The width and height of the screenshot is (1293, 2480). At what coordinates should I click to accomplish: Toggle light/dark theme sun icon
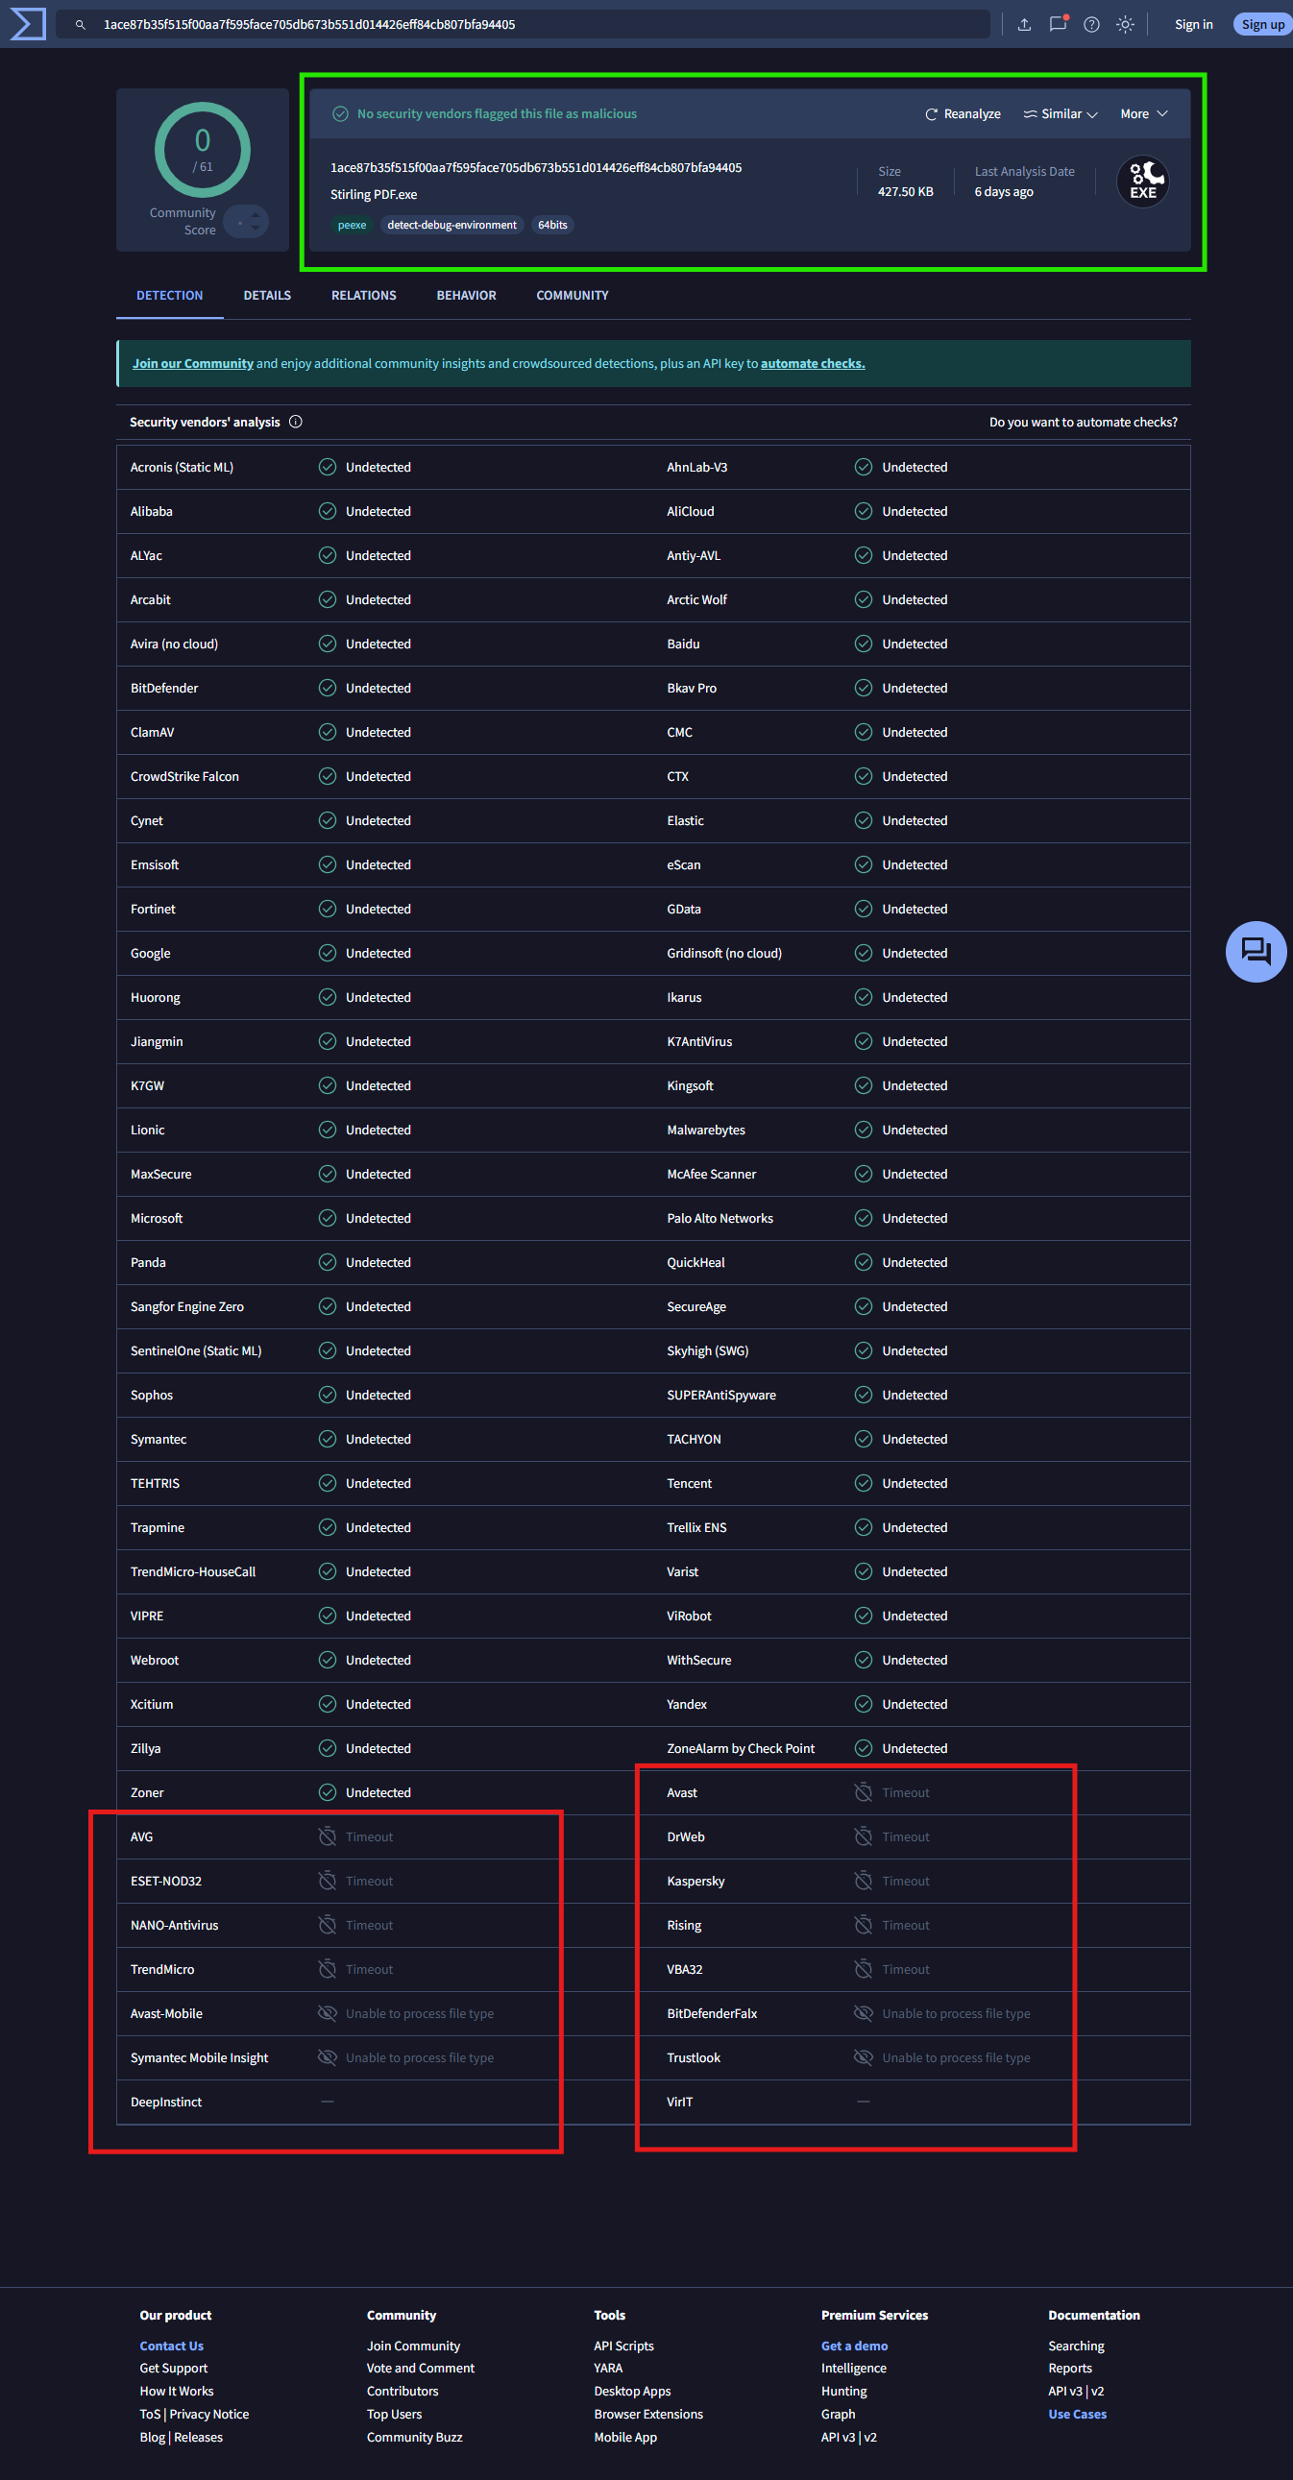pos(1126,25)
